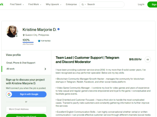157x117 pixels.
Task: Copy profile link with the chain icon
Action: [x=148, y=59]
